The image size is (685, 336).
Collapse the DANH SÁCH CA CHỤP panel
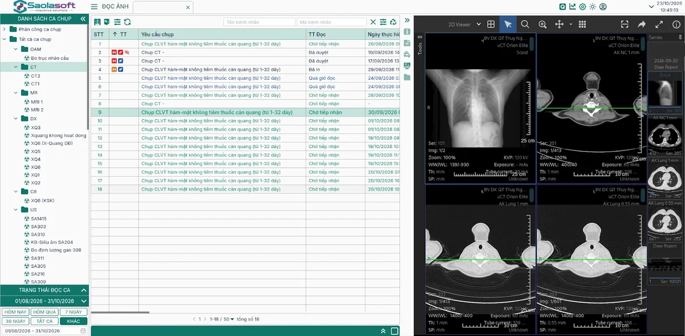pyautogui.click(x=83, y=19)
